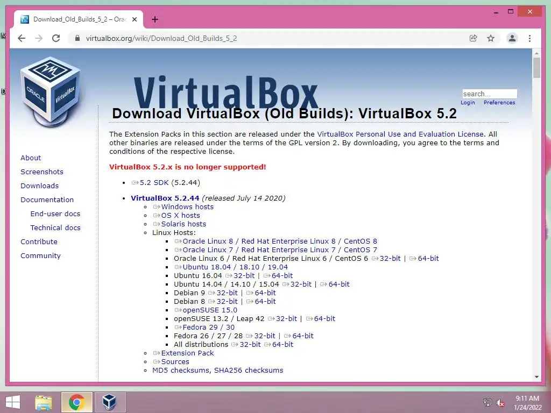
Task: Open the Chrome profile avatar icon
Action: [512, 38]
